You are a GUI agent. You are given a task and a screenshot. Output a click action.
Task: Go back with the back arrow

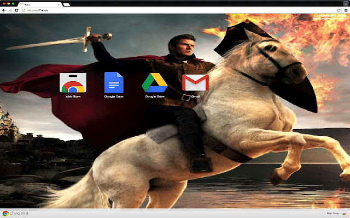click(4, 10)
